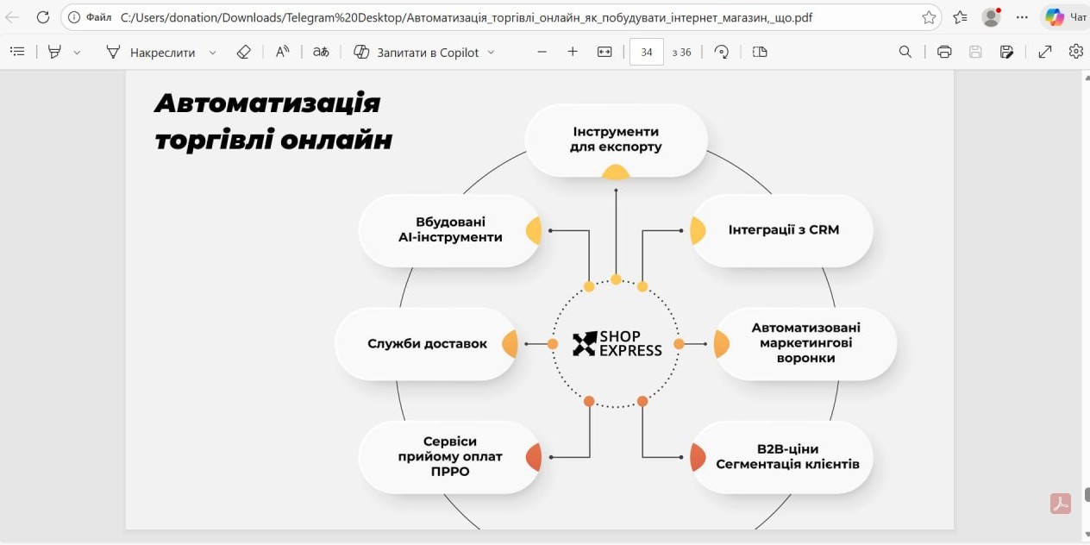The width and height of the screenshot is (1090, 545).
Task: Open the table of contents panel
Action: click(17, 52)
